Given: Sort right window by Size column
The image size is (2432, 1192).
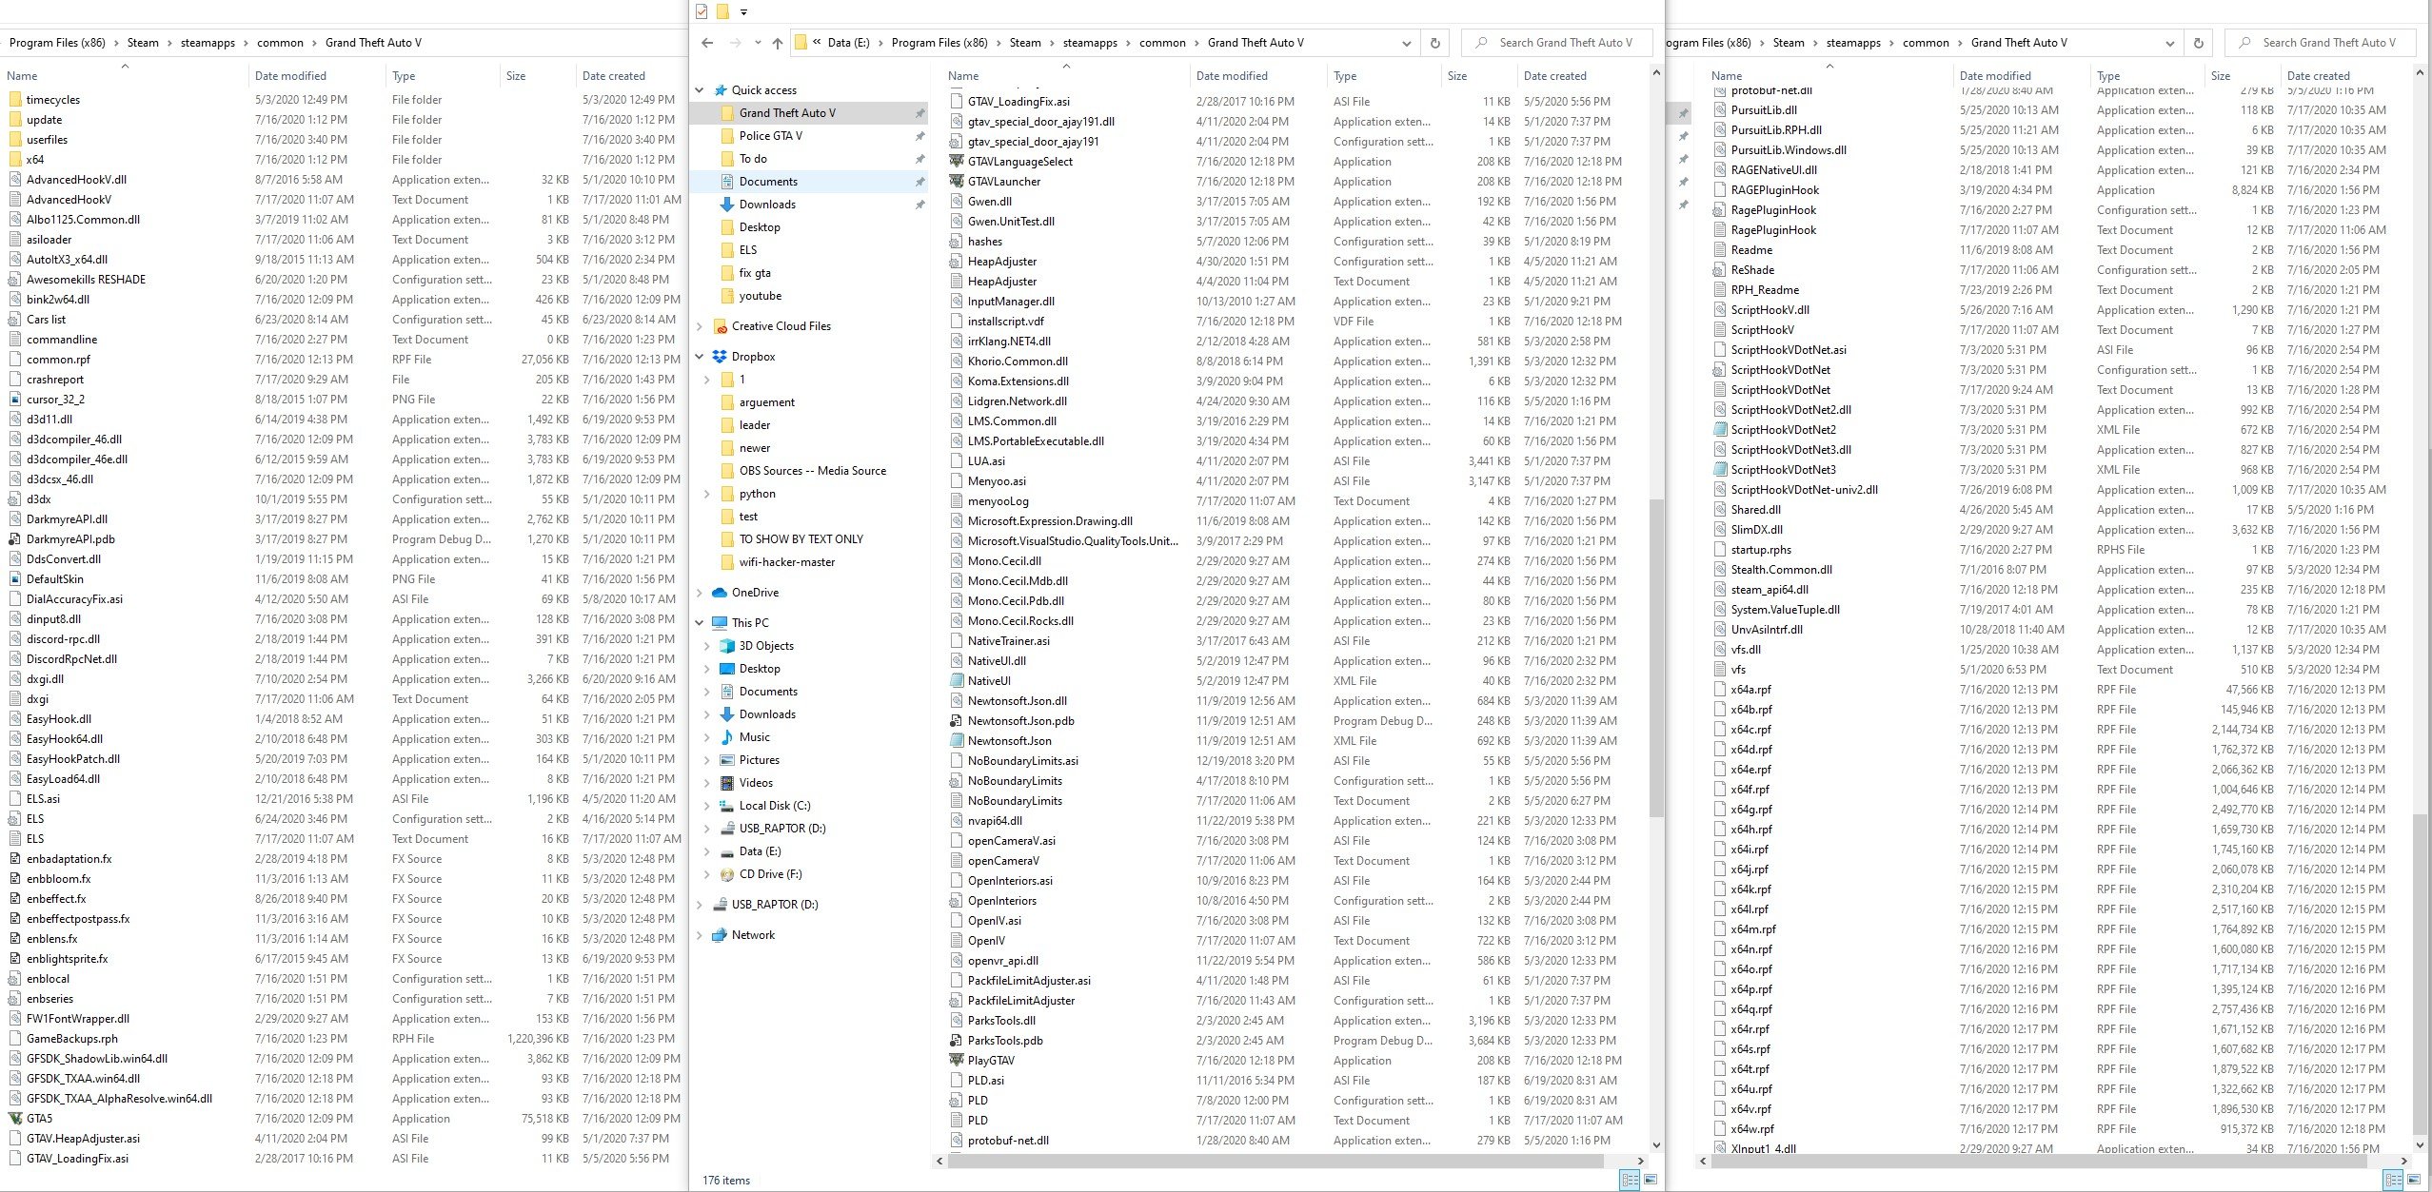Looking at the screenshot, I should pos(2220,76).
